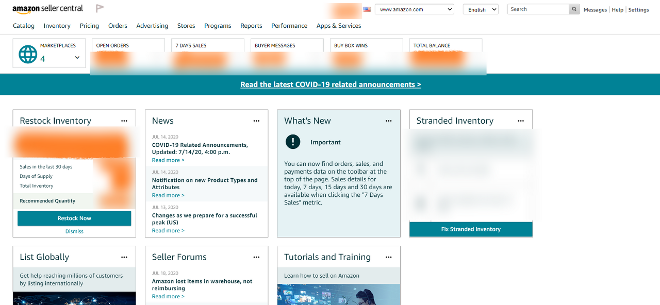Screen dimensions: 660x305
Task: Click the magnifier search button
Action: click(x=574, y=9)
